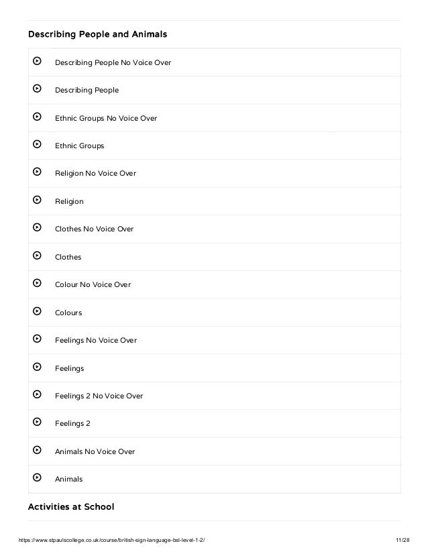Screen dimensions: 428x554
Task: Click play icon next to Feelings 2
Action: point(38,423)
